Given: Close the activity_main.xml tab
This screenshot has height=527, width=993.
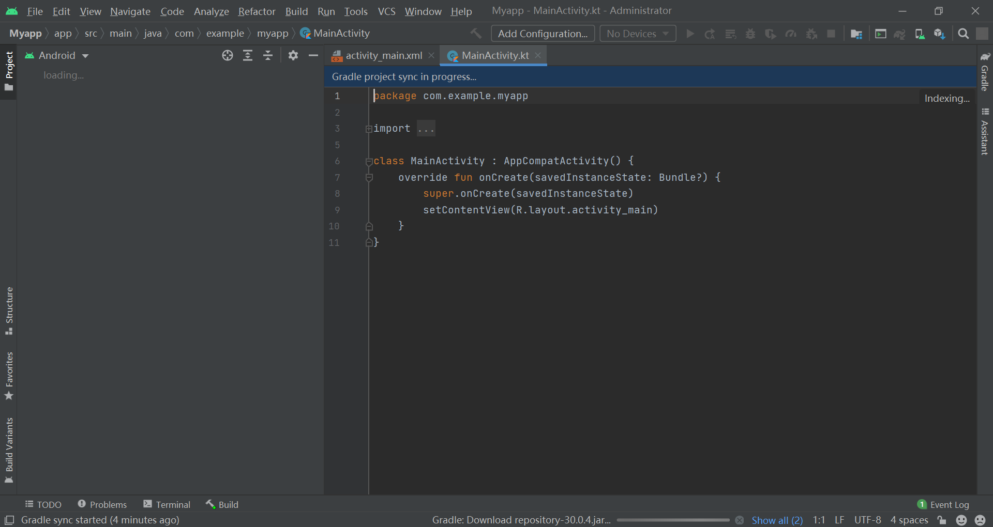Looking at the screenshot, I should point(431,55).
